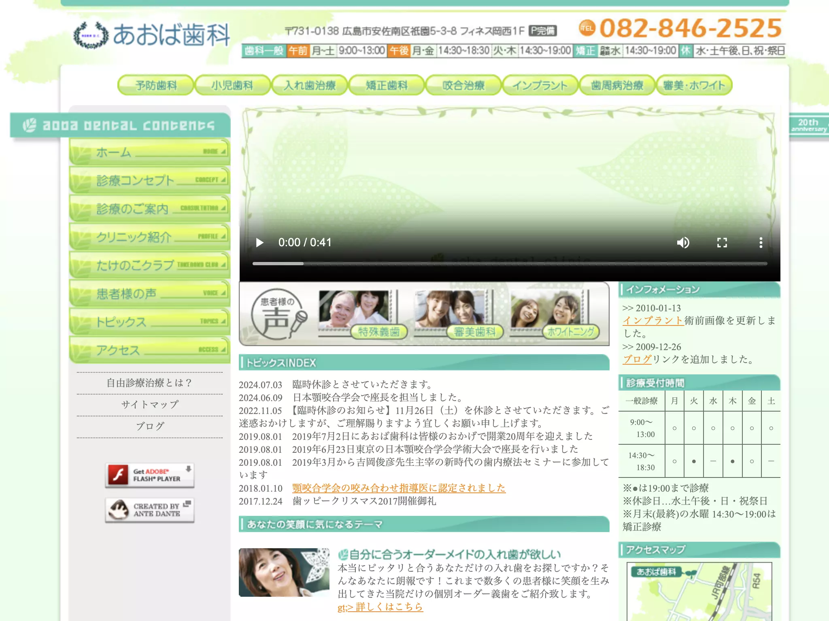Open the 歯周病治療 tab
This screenshot has height=621, width=829.
[x=617, y=85]
